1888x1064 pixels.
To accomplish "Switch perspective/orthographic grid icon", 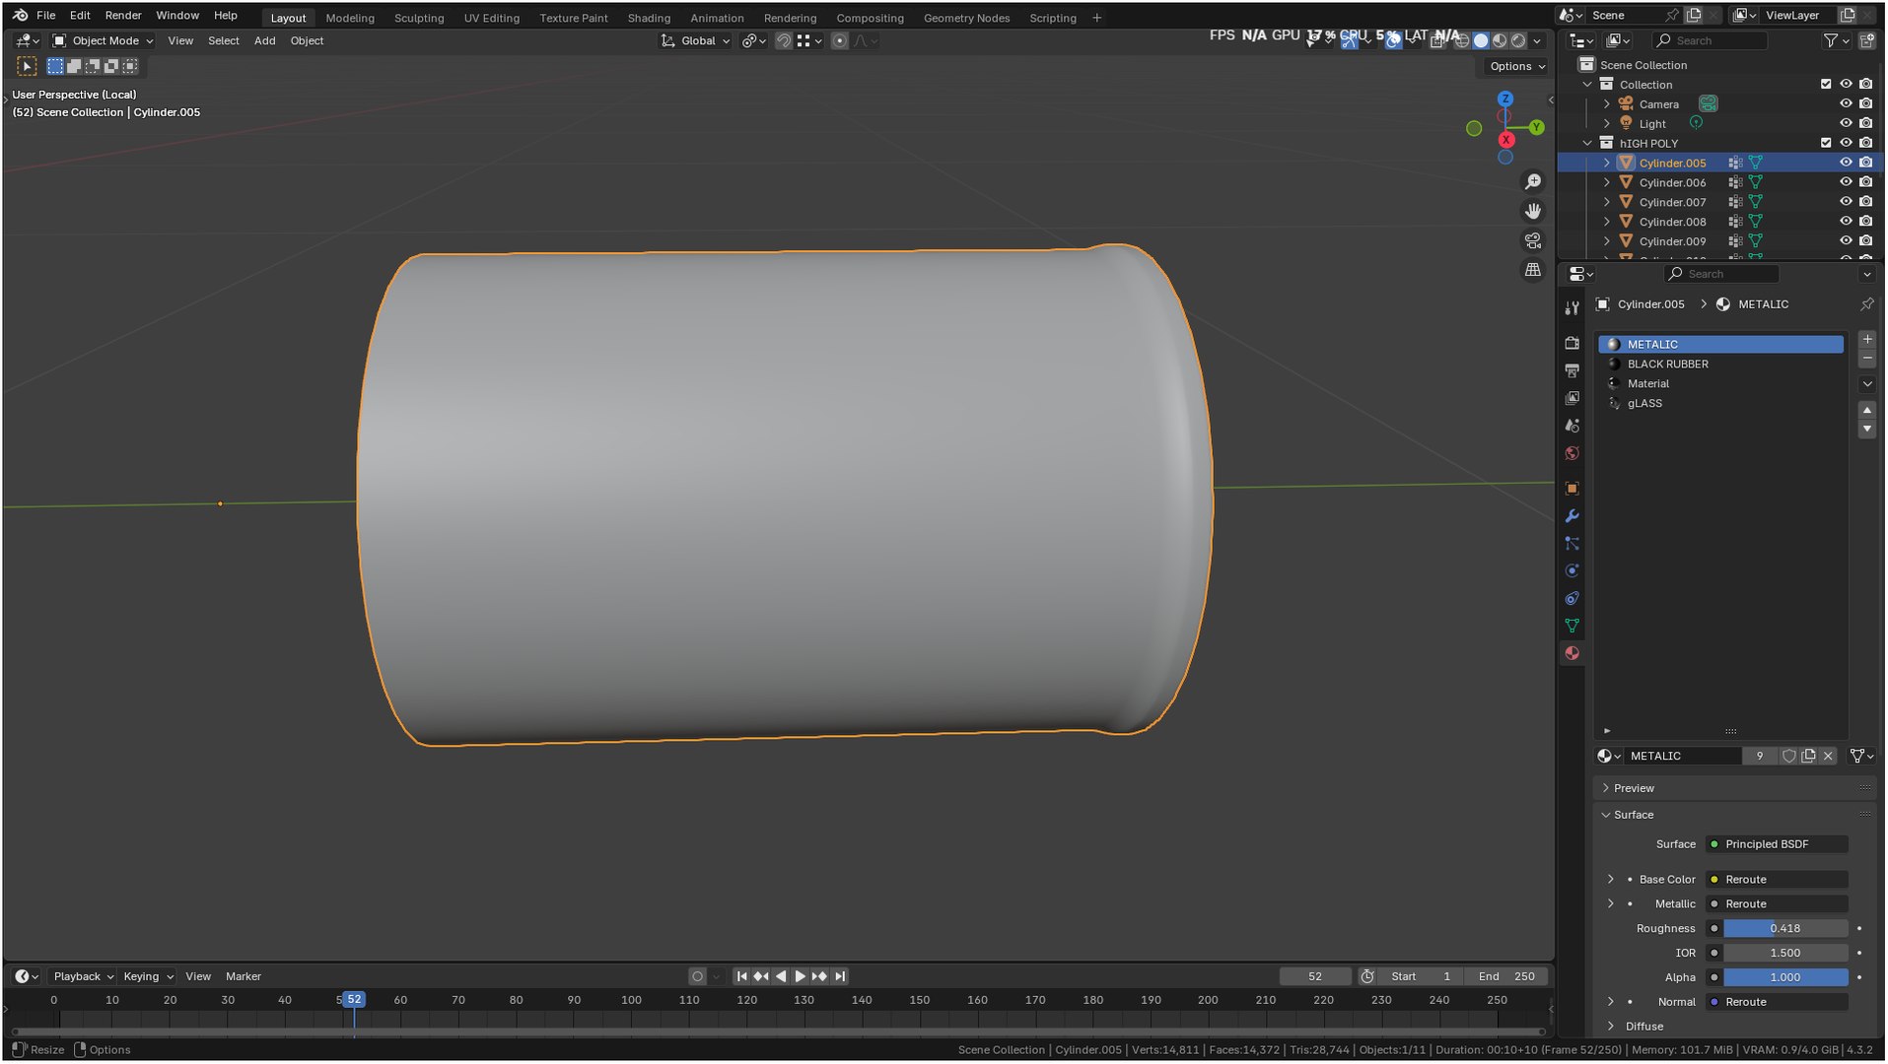I will [x=1532, y=269].
